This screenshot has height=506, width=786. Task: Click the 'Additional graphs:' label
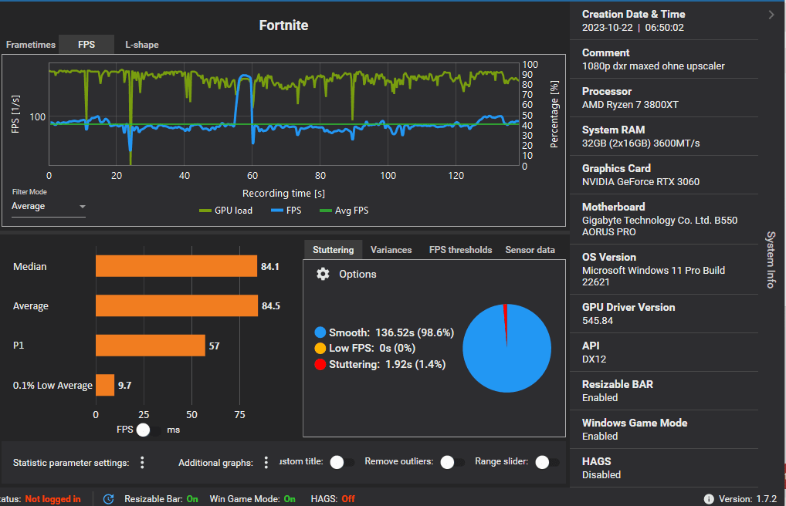pos(215,463)
